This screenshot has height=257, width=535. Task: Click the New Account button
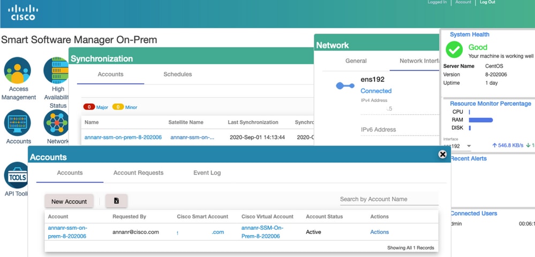click(69, 201)
